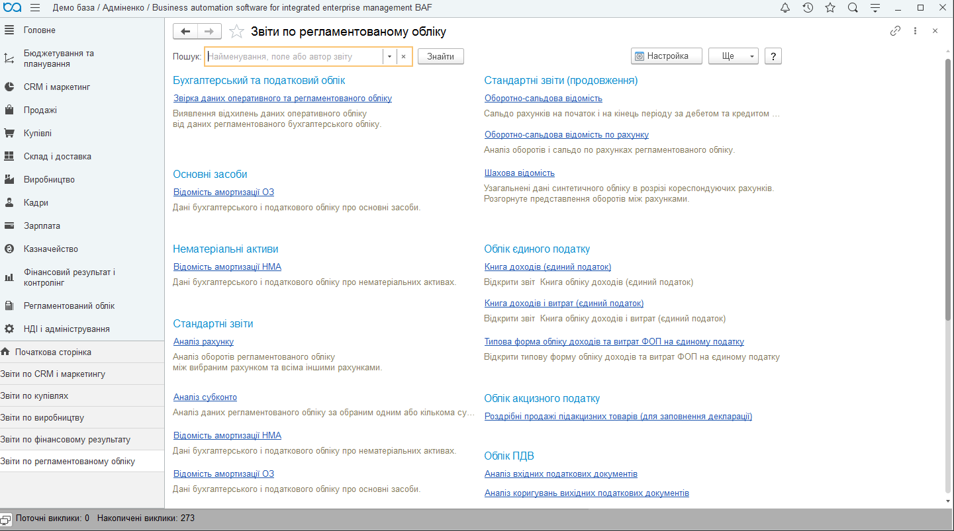Viewport: 954px width, 531px height.
Task: Clear the search field with the x
Action: (403, 56)
